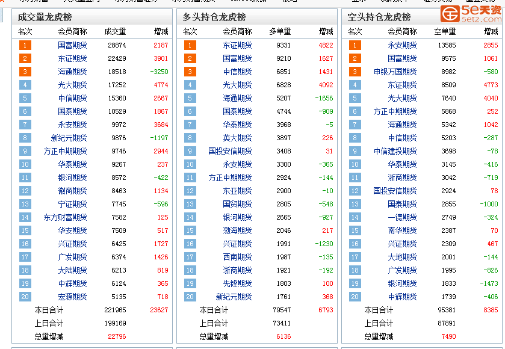Click 国富期货 in the 多头持仓龙虎榜 table
505x349 pixels.
[237, 58]
